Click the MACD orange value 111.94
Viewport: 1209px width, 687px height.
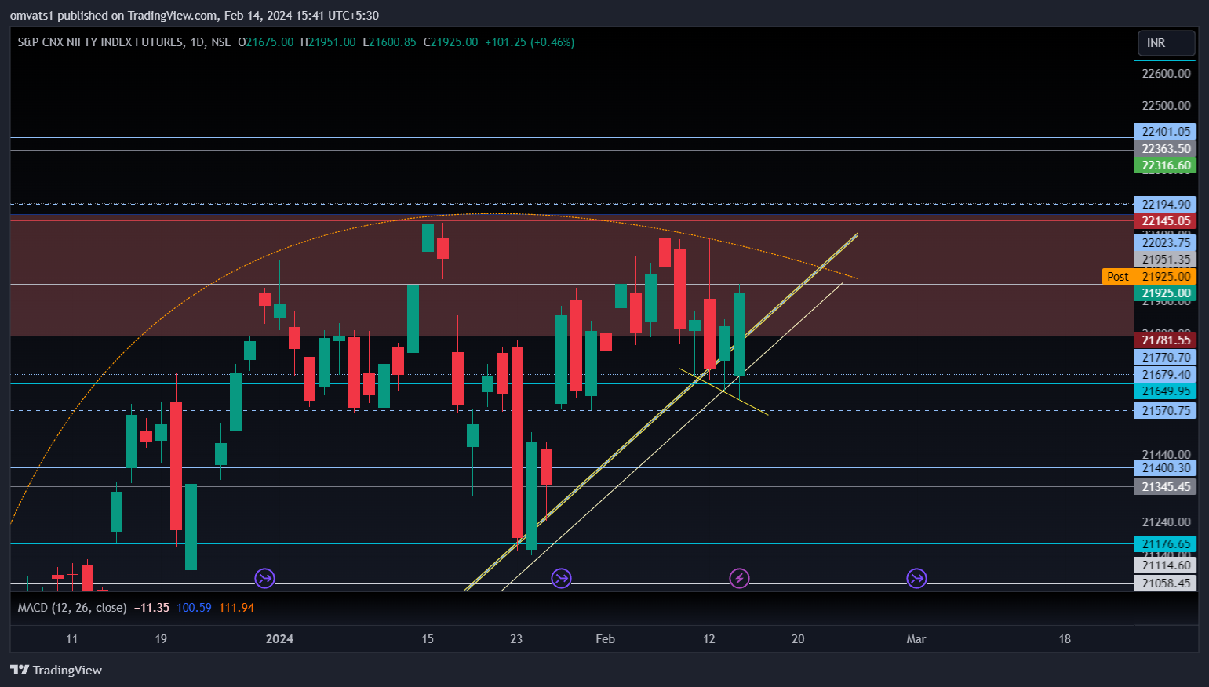pyautogui.click(x=236, y=608)
